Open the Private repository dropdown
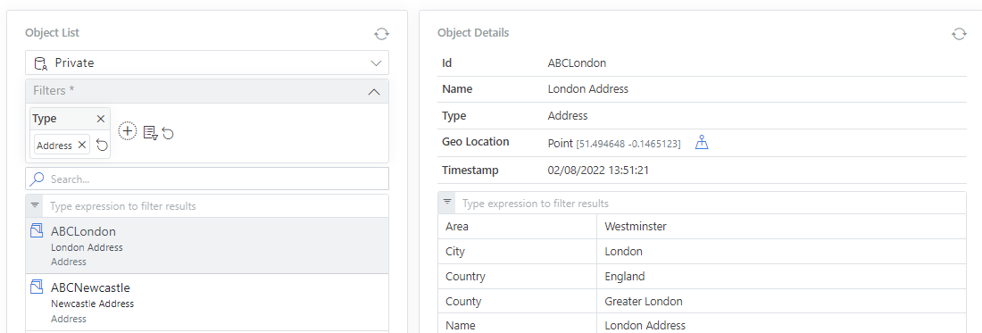Viewport: 982px width, 333px height. point(207,62)
